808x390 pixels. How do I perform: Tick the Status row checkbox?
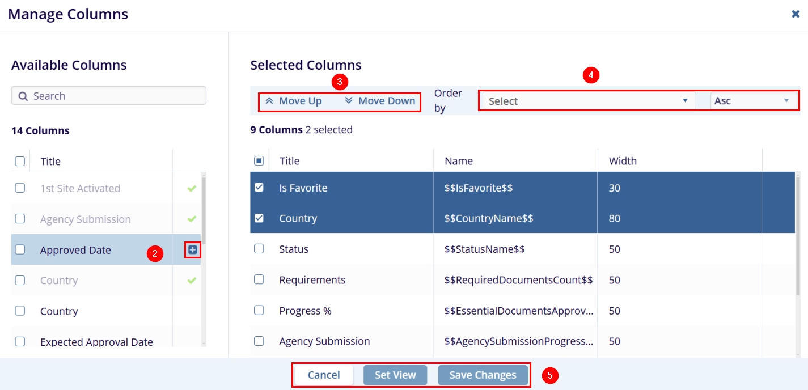[x=259, y=249]
